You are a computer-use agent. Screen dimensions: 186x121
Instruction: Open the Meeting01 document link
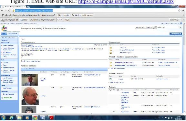click(124, 62)
